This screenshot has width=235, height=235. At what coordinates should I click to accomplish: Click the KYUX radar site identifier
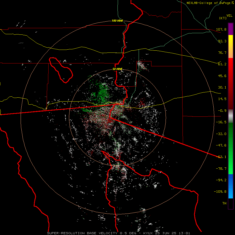(x=148, y=233)
